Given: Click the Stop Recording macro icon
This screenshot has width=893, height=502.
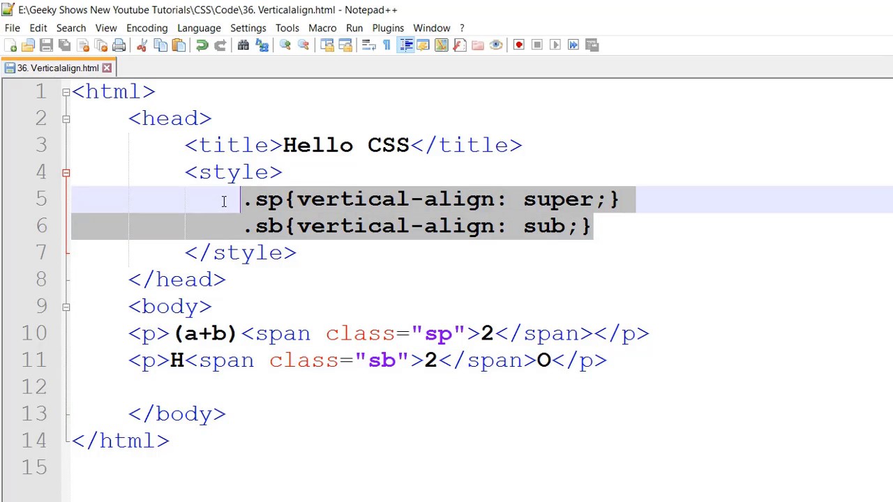Looking at the screenshot, I should 537,45.
